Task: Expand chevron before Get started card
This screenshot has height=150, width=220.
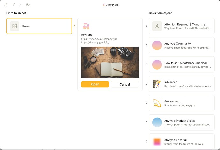Action: point(147,103)
